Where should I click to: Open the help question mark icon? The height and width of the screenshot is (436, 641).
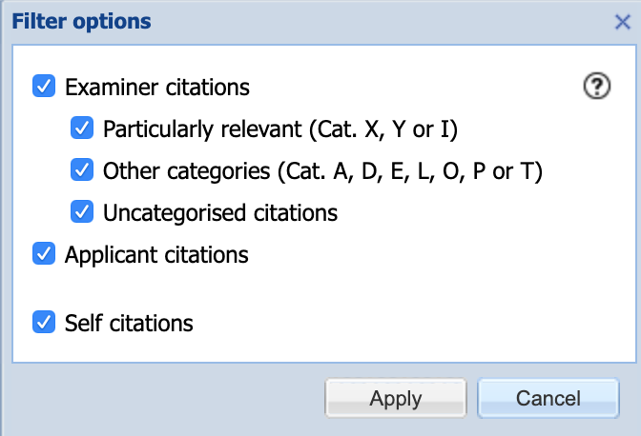coord(596,87)
